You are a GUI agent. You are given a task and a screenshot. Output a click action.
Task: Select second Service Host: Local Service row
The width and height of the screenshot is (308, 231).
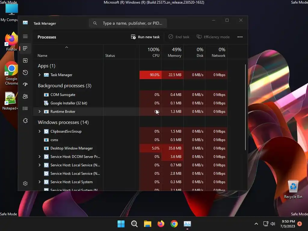click(130, 174)
